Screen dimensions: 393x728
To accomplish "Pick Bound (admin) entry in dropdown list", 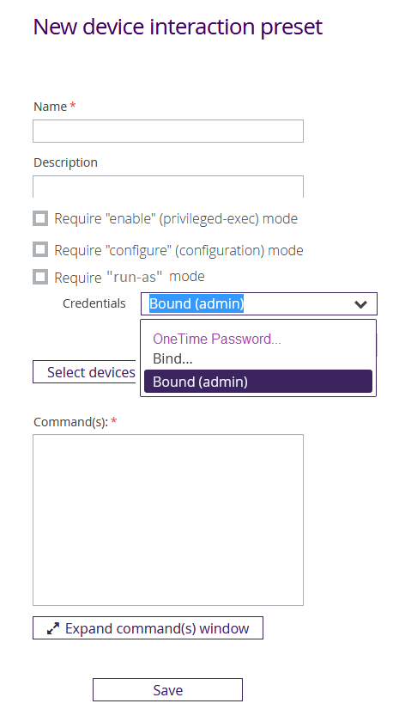I will [x=258, y=381].
